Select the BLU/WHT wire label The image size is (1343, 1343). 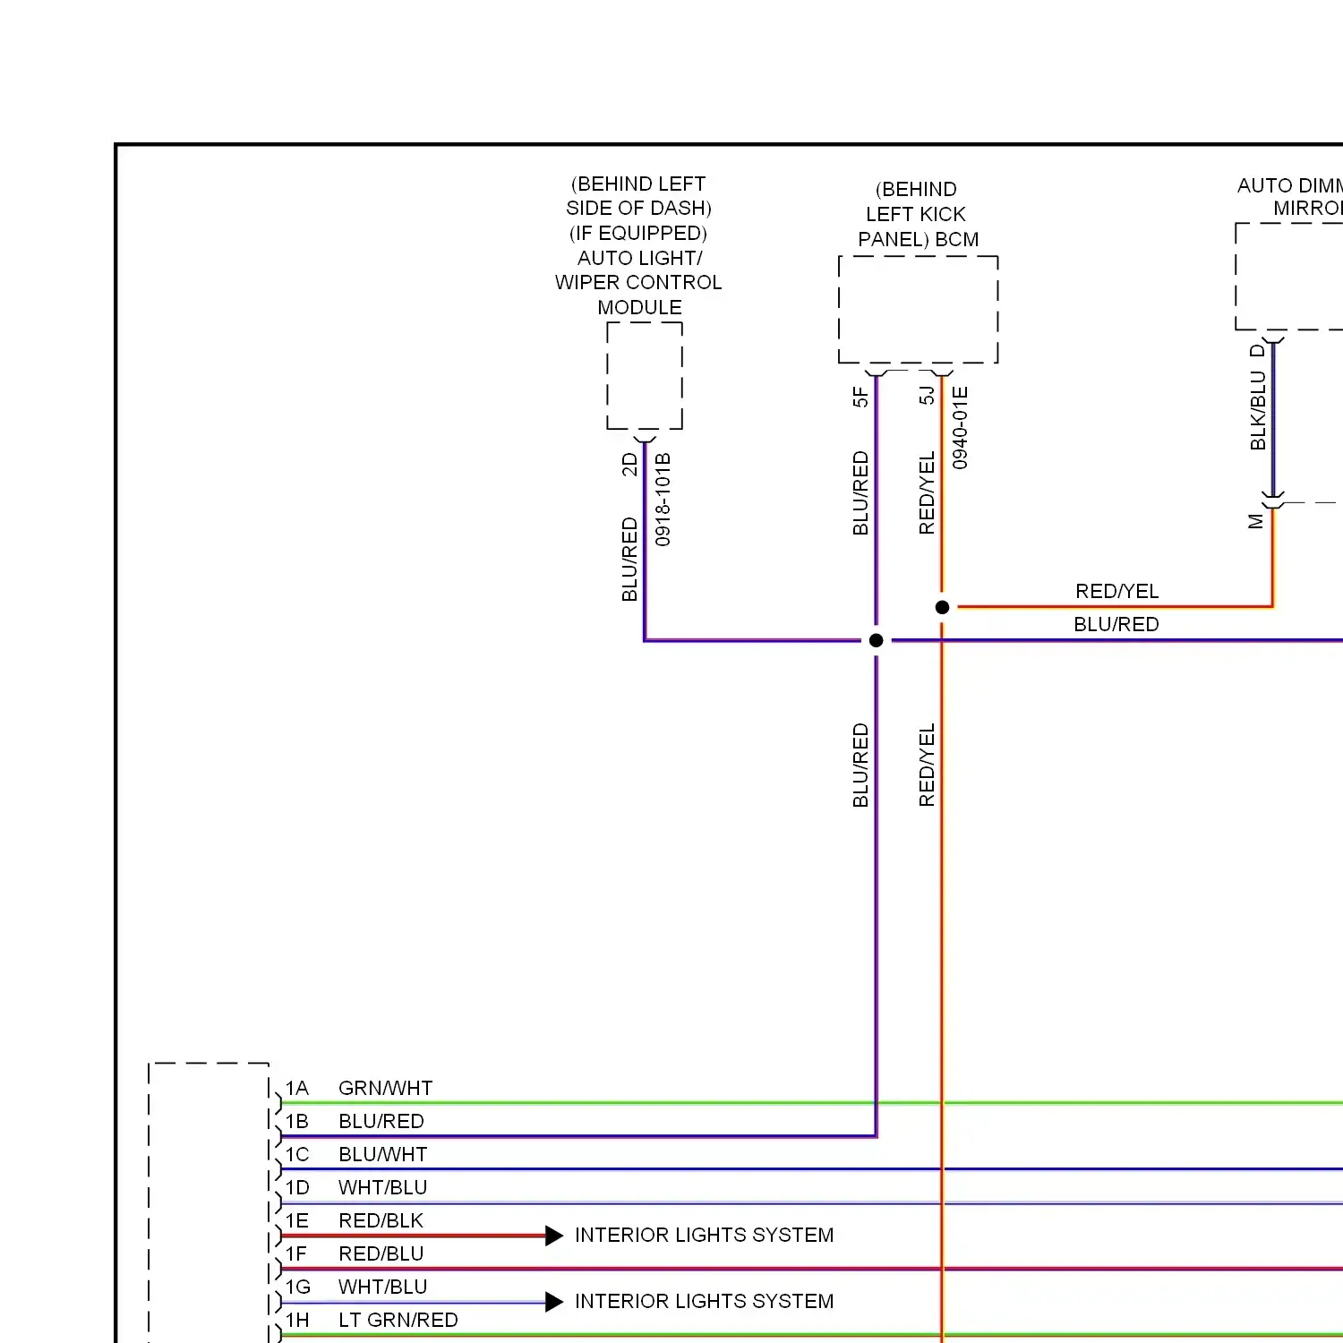pyautogui.click(x=383, y=1154)
